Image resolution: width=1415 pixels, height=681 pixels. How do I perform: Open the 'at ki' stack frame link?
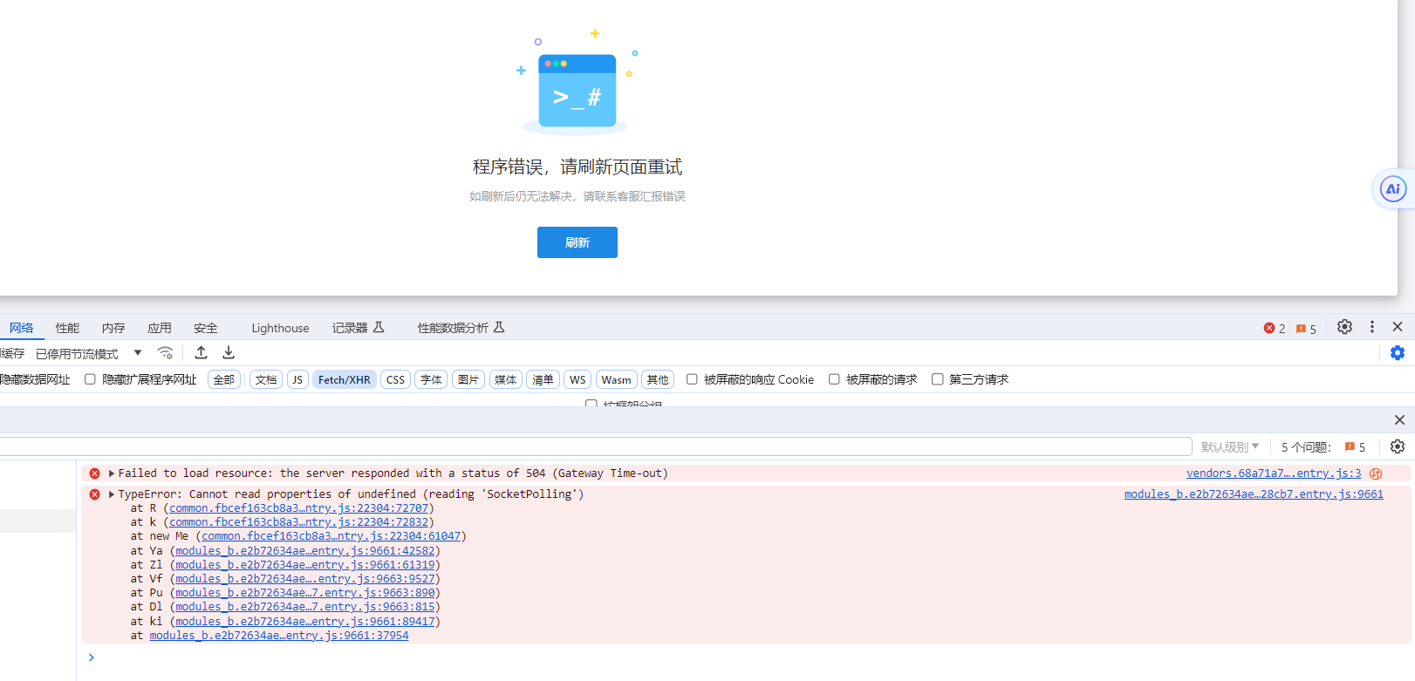coord(305,622)
